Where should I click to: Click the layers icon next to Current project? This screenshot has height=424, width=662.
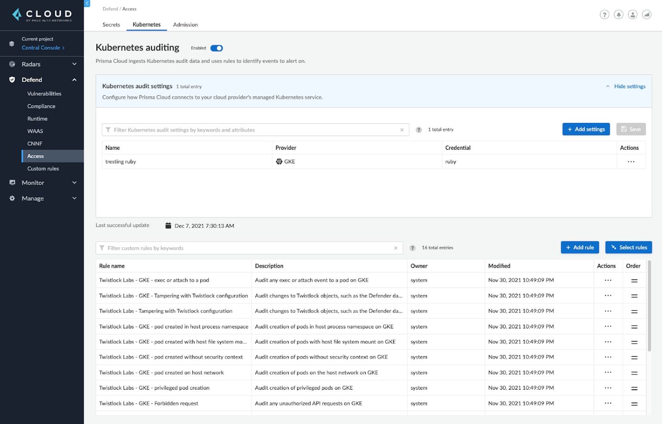(x=12, y=43)
